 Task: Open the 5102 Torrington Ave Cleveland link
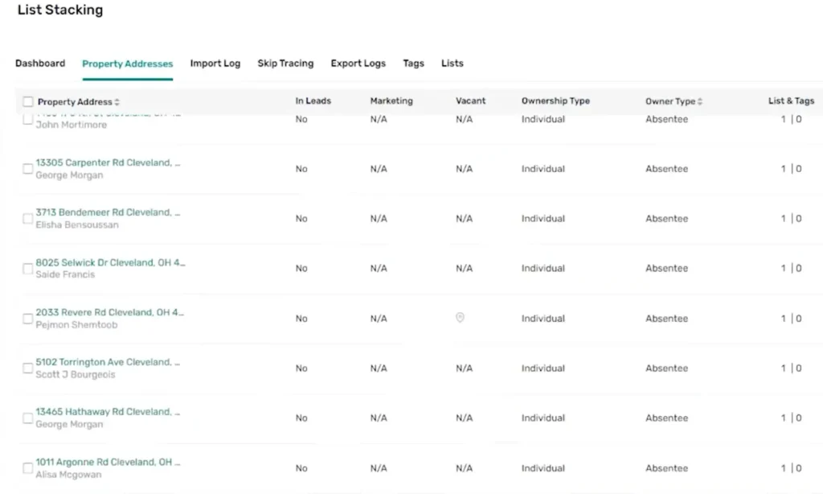108,362
